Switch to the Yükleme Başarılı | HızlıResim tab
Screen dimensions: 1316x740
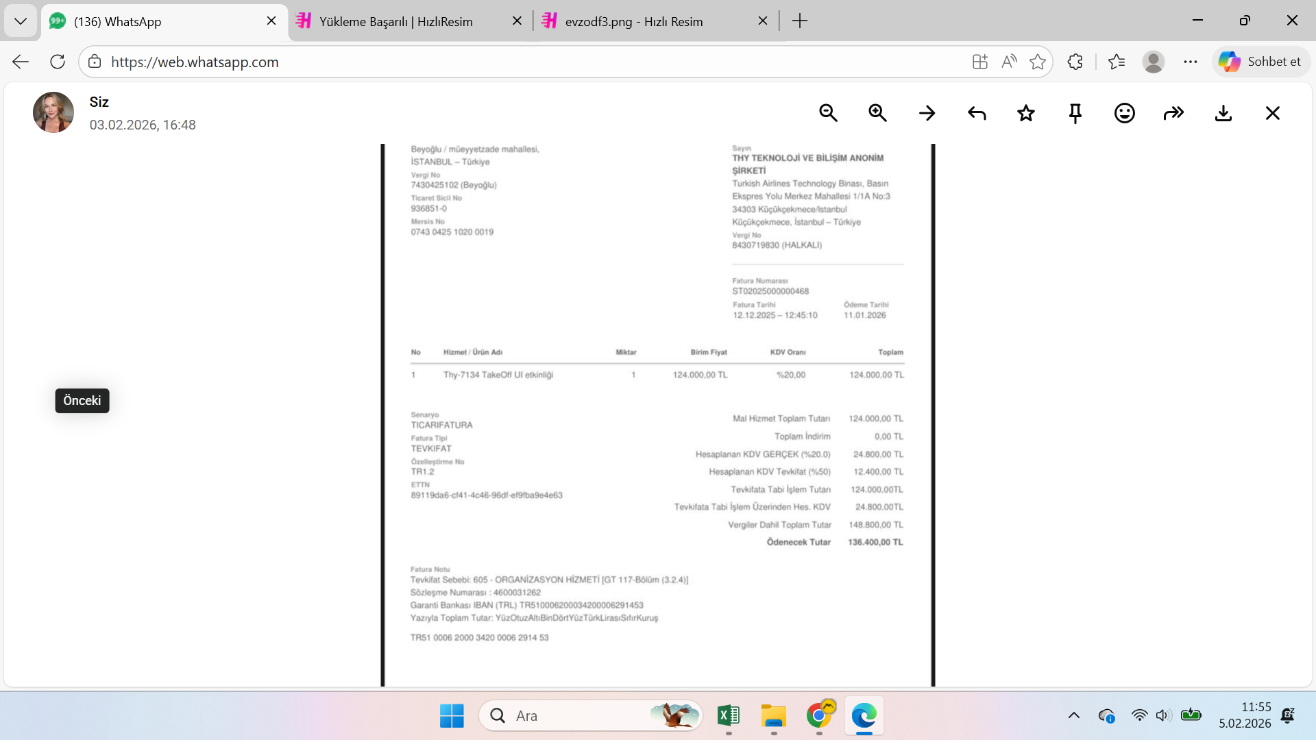(410, 21)
